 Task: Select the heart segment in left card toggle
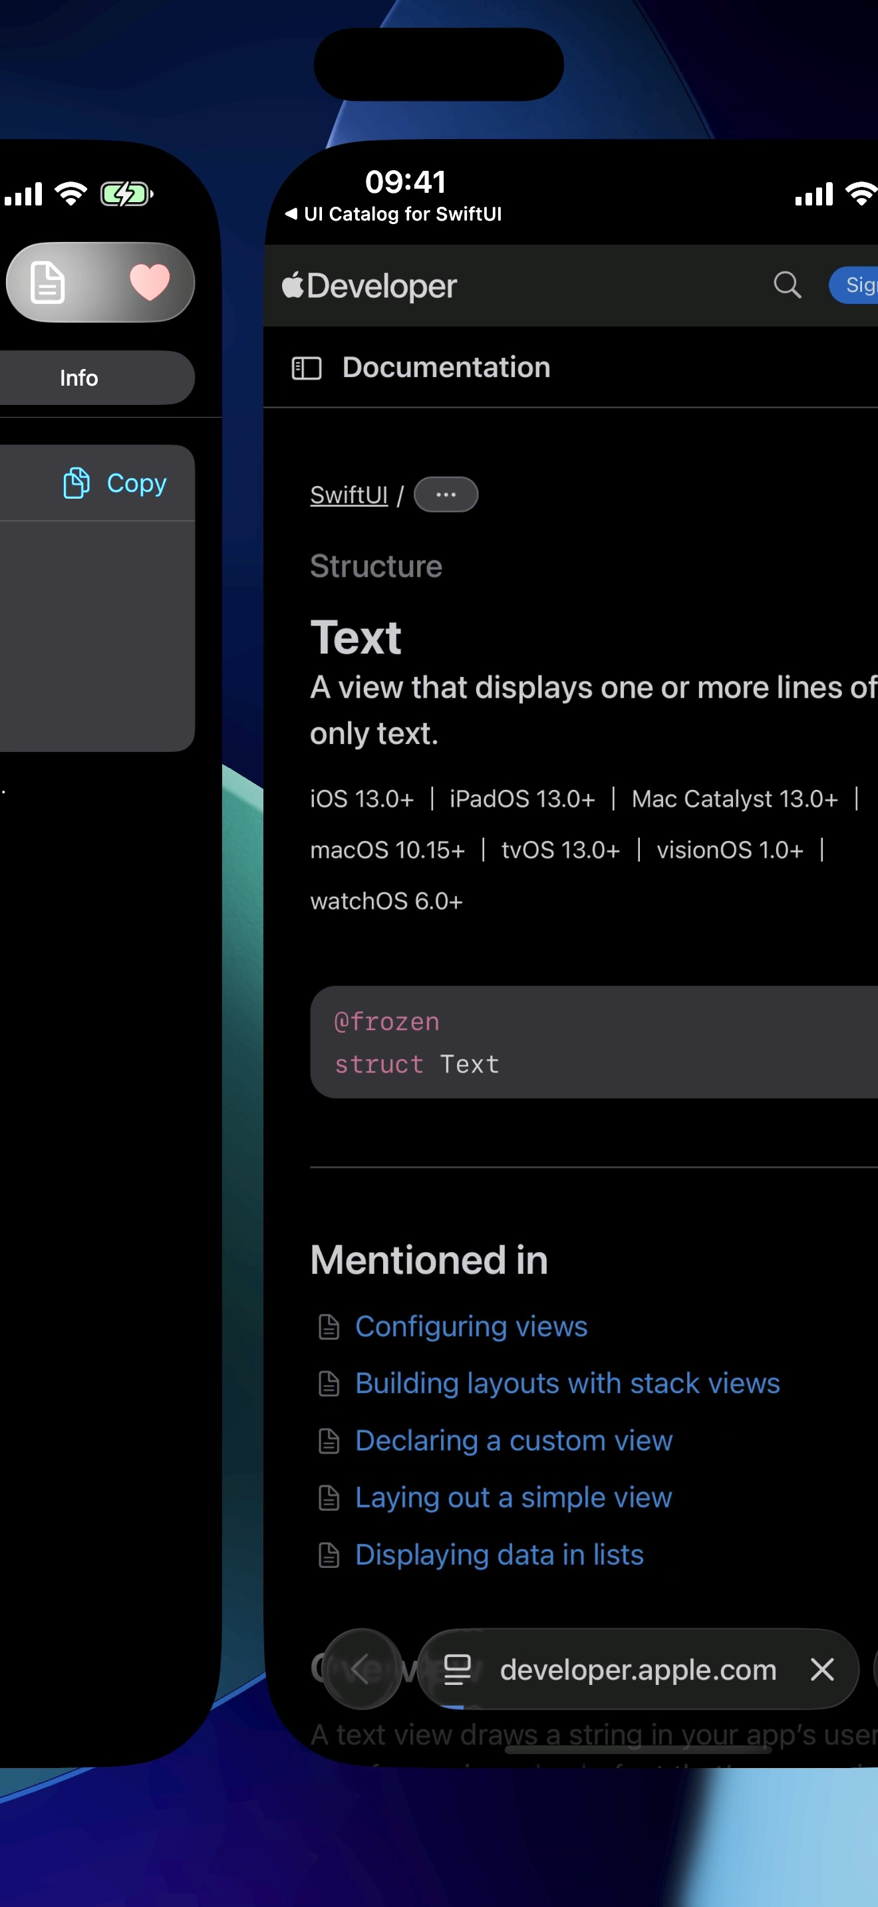(x=150, y=282)
